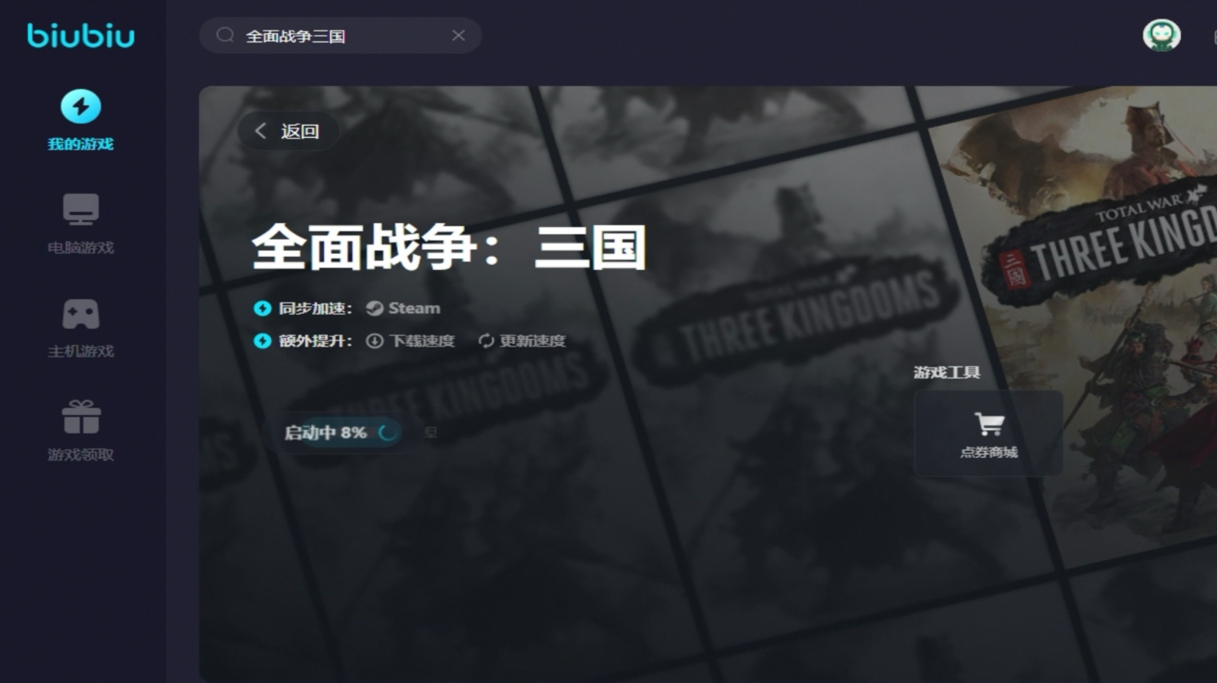The image size is (1217, 683).
Task: Click the 游戏工具 heading
Action: [x=946, y=373]
